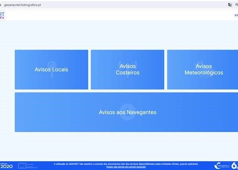Viewport: 238px width, 170px height.
Task: Click the ANAVNET logo in header
Action: tap(2, 15)
